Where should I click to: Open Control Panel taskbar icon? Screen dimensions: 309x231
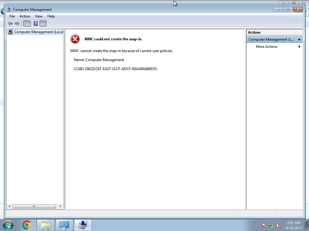click(64, 225)
